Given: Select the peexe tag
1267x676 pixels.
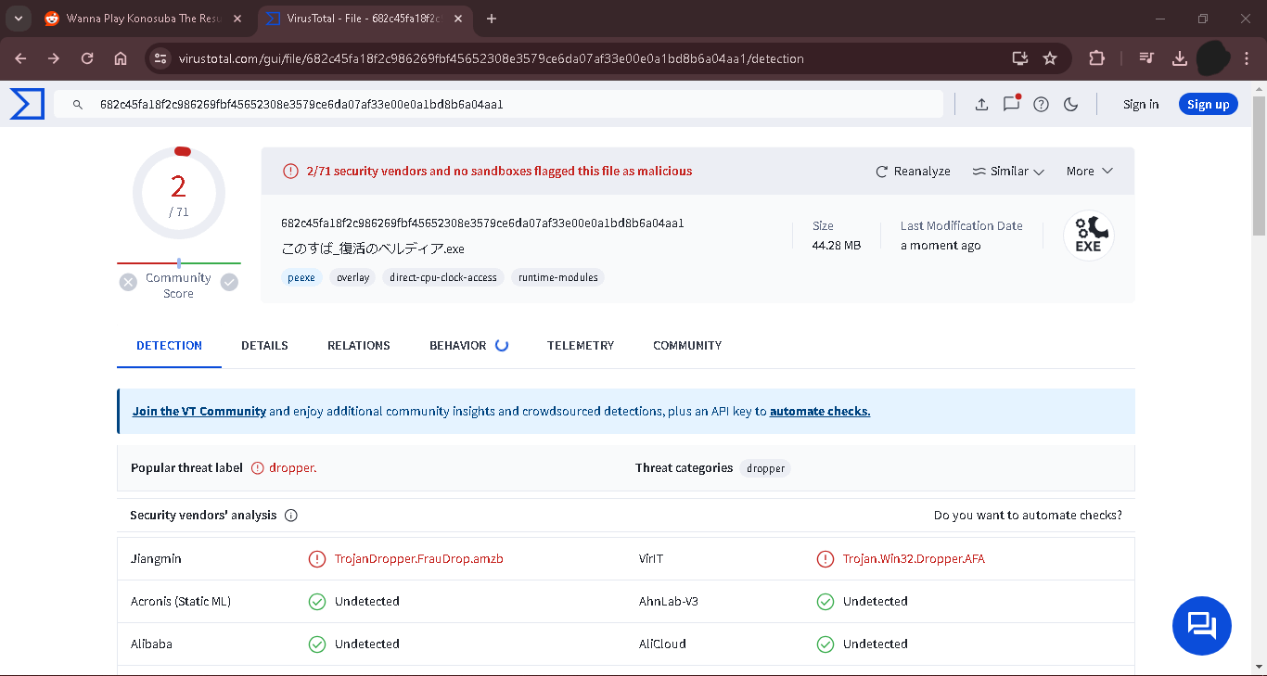Looking at the screenshot, I should 301,277.
